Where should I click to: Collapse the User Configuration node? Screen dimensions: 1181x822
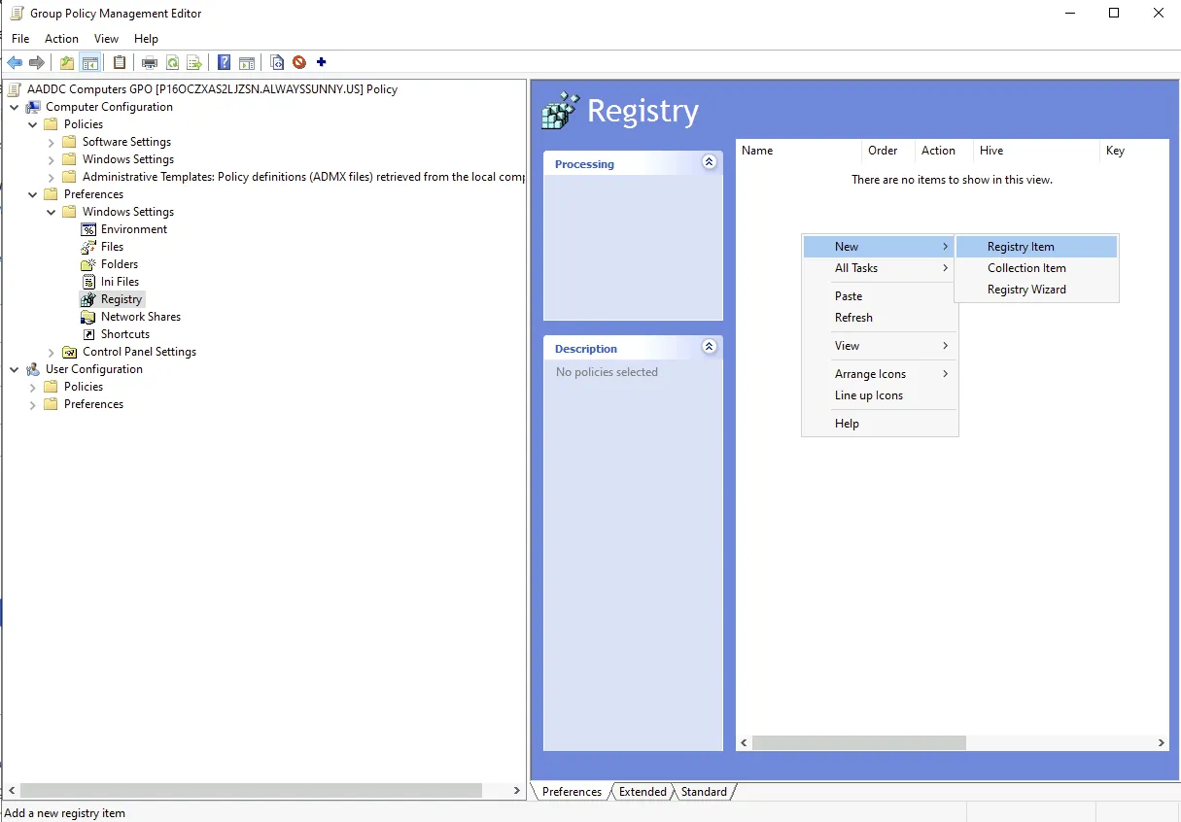coord(14,369)
